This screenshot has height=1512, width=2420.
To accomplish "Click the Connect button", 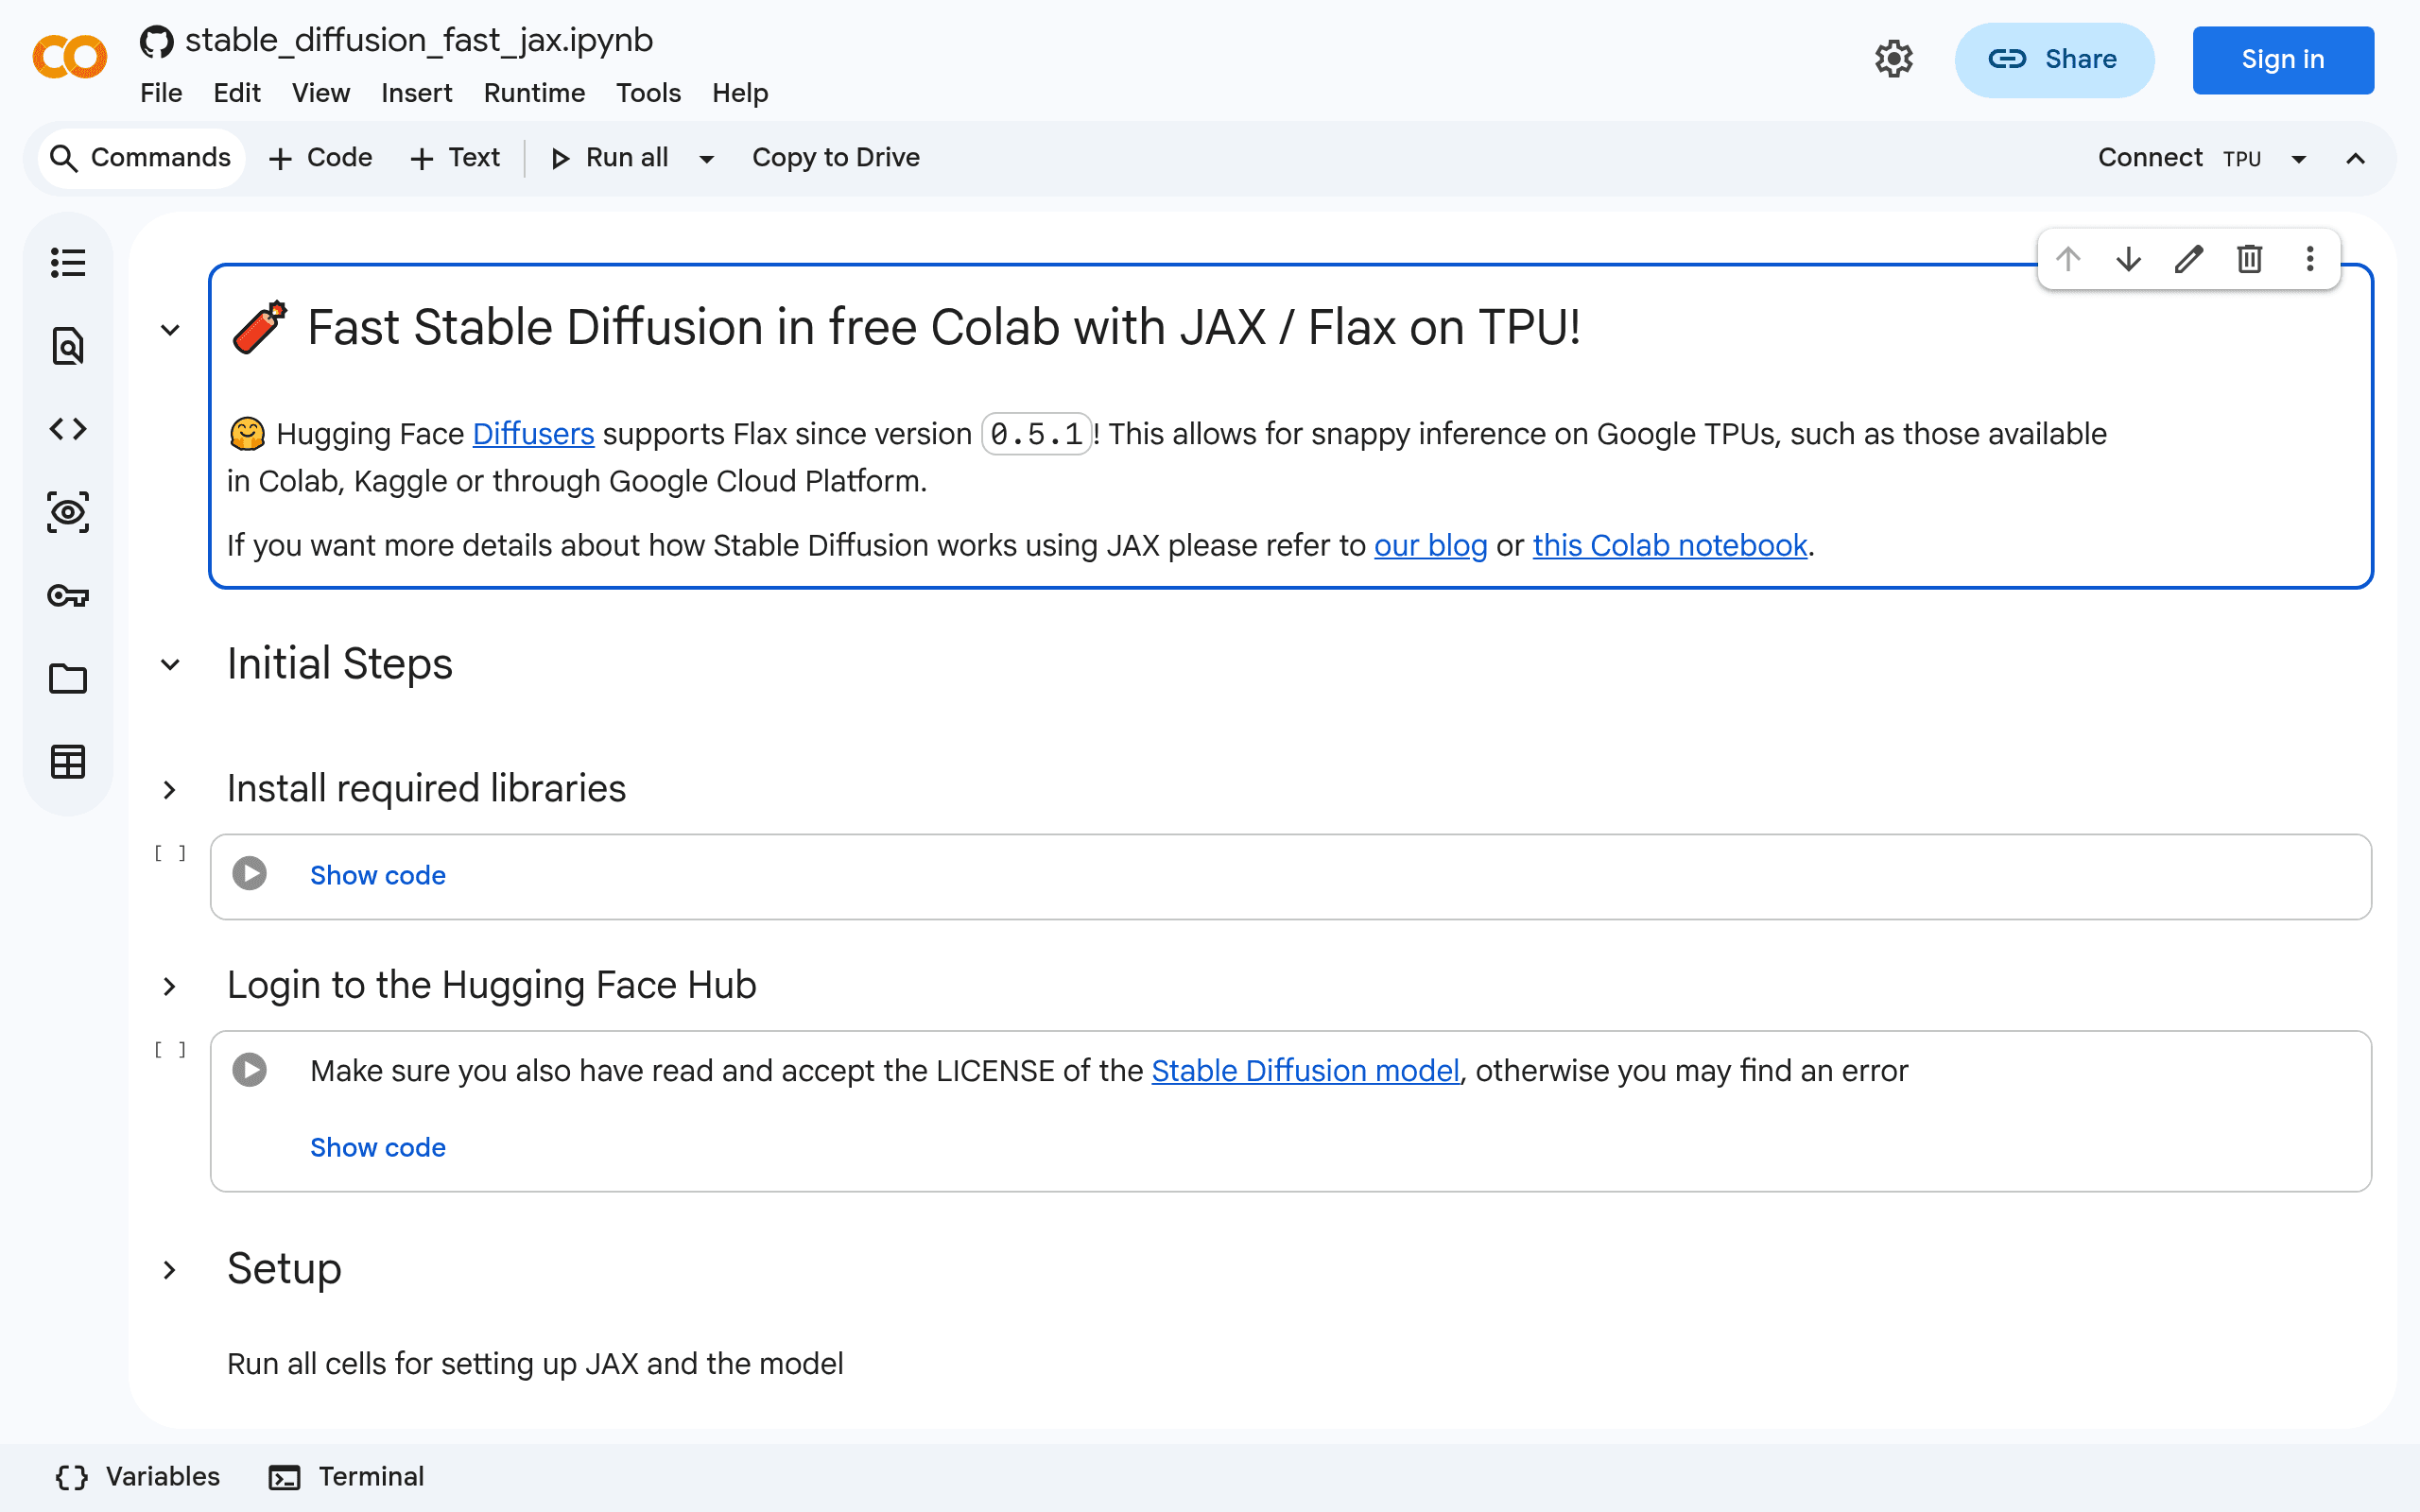I will pyautogui.click(x=2150, y=158).
